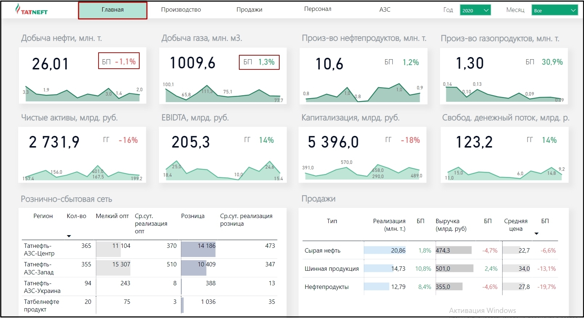The image size is (584, 318).
Task: Select the Татнефть-АЗС-Украина row
Action: pyautogui.click(x=150, y=287)
